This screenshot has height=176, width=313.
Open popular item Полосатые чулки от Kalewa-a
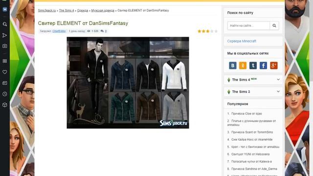coord(251,161)
